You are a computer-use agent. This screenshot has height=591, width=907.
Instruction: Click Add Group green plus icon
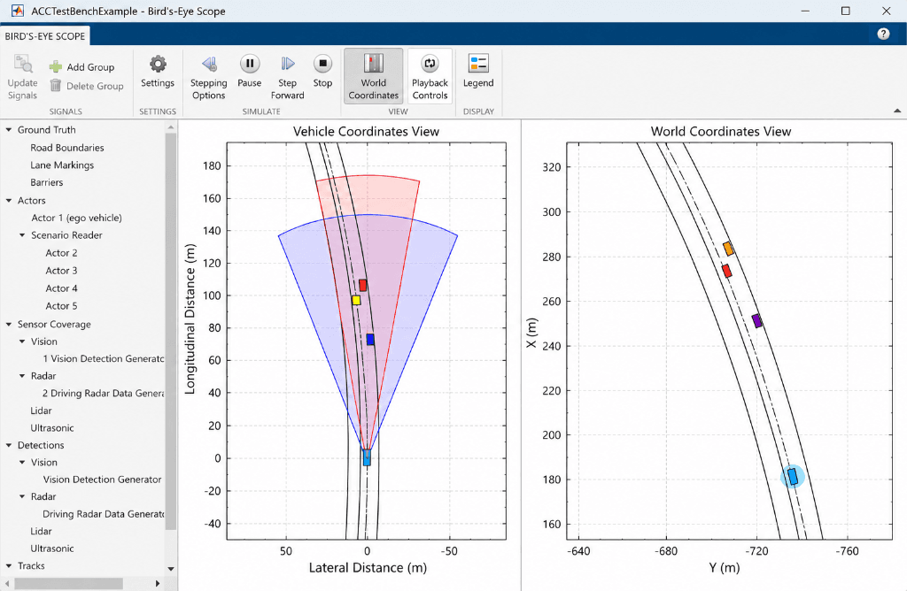click(x=56, y=67)
